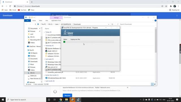The image size is (181, 102).
Task: Open Chrome extensions puzzle icon
Action: click(171, 6)
